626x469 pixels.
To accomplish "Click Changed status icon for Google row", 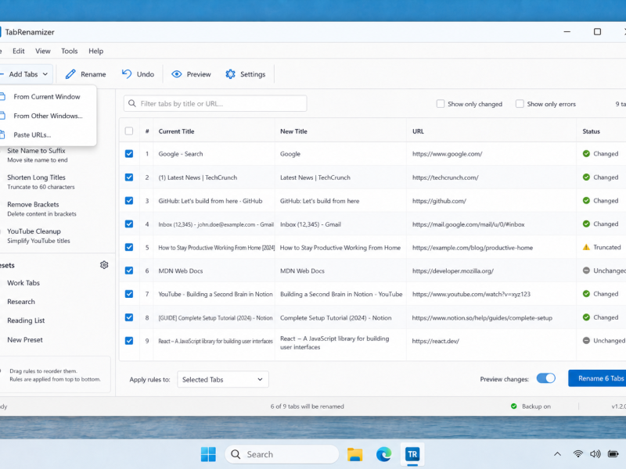I will (x=586, y=153).
